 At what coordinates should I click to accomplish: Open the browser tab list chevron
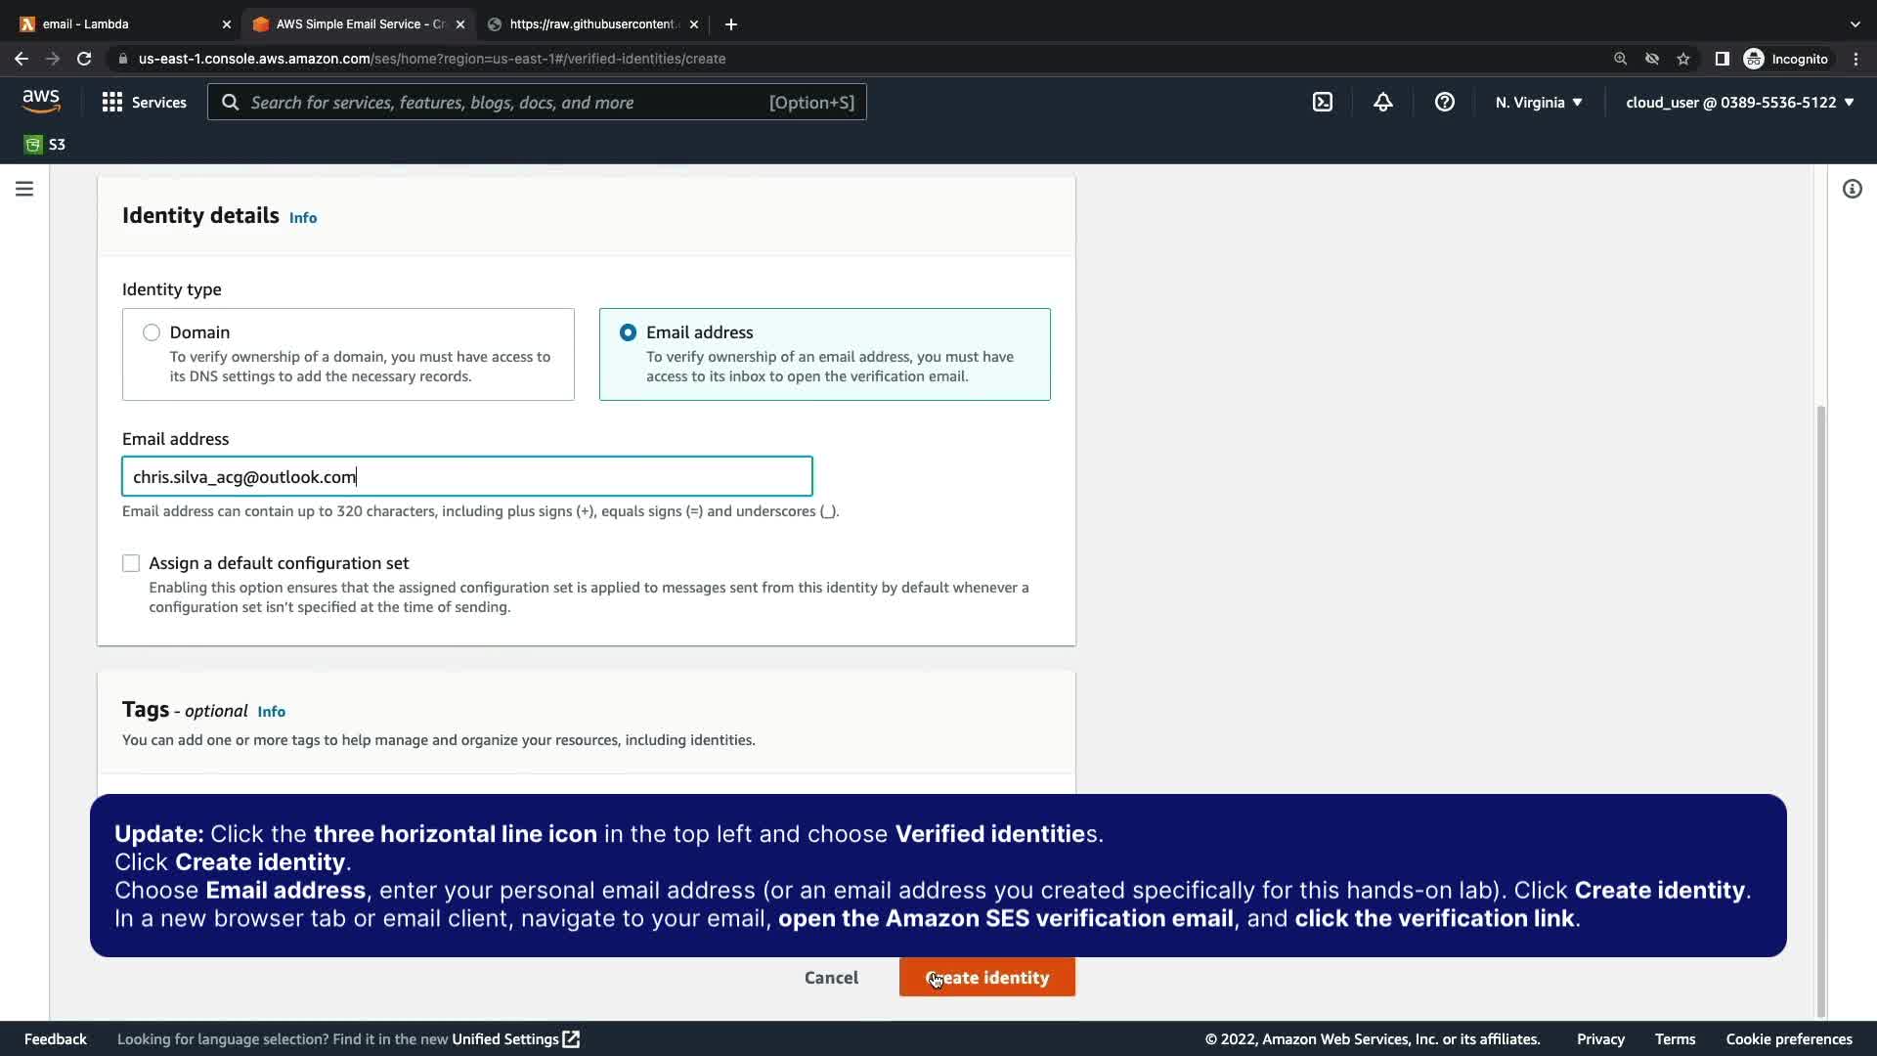point(1855,23)
